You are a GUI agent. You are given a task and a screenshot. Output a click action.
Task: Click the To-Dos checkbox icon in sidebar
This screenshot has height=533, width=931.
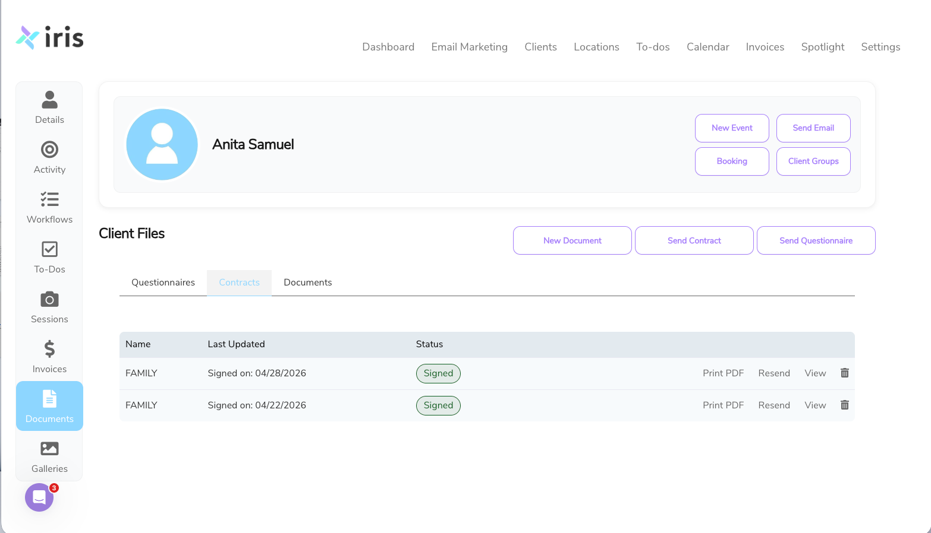pyautogui.click(x=49, y=249)
